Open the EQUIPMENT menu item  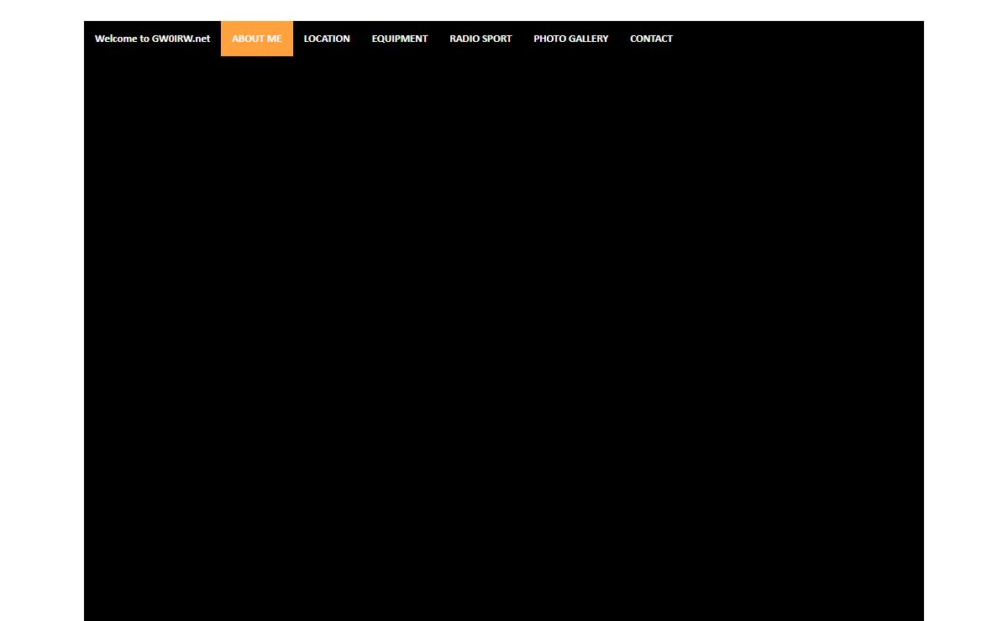400,39
